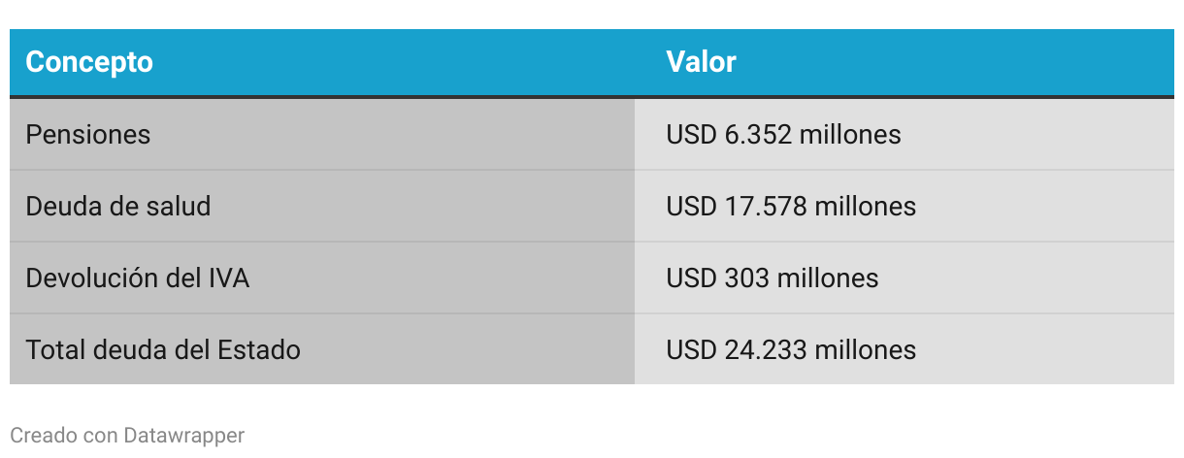Screen dimensions: 1184x458
Task: Open the Creado con Datawrapper credit
Action: [x=127, y=435]
